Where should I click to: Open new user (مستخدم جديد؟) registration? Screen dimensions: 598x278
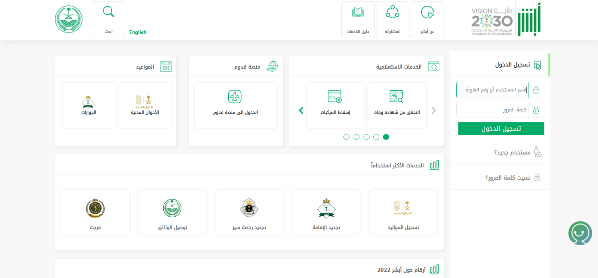[x=512, y=152]
